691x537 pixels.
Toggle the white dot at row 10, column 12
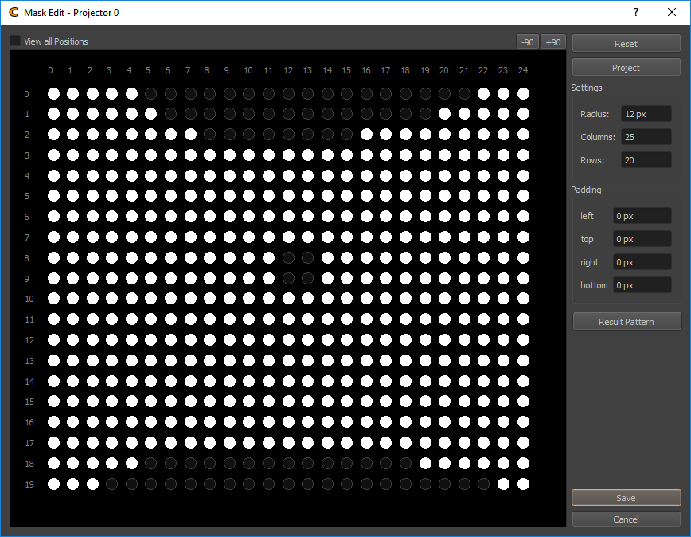[x=288, y=299]
